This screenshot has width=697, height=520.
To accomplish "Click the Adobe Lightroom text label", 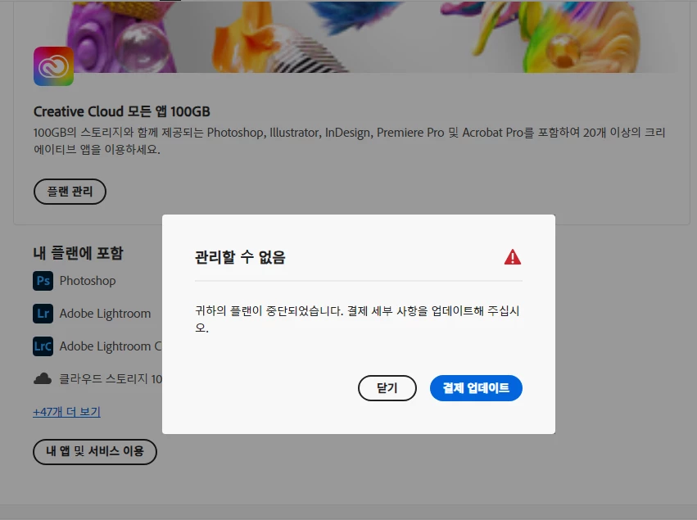I will coord(105,314).
